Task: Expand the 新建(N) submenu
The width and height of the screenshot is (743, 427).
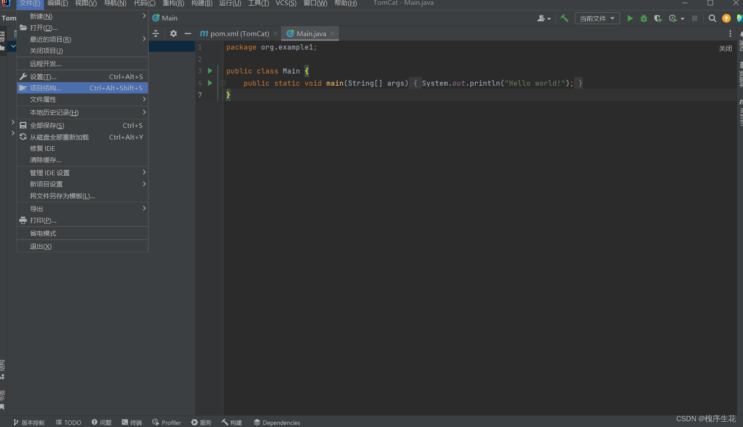Action: [x=83, y=16]
